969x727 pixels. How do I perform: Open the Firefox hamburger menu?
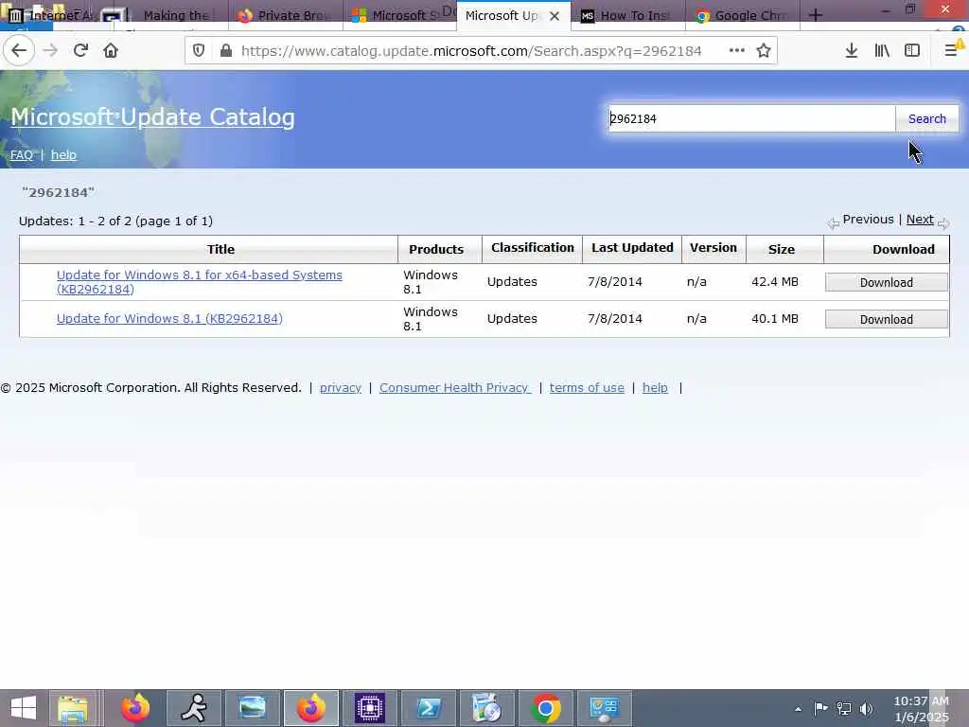[x=951, y=51]
